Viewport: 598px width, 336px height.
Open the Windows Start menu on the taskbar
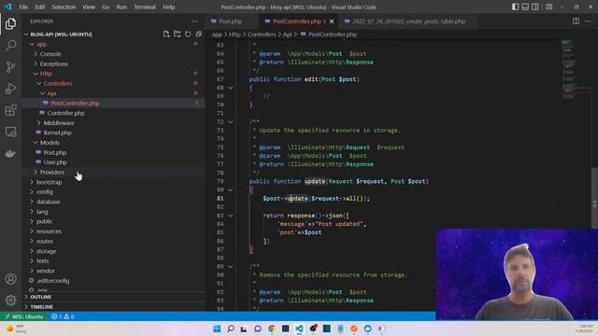point(217,329)
